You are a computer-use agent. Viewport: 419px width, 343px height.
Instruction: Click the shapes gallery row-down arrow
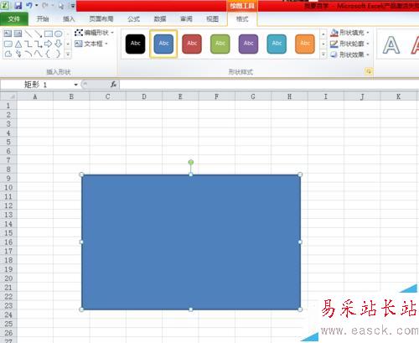pyautogui.click(x=68, y=44)
